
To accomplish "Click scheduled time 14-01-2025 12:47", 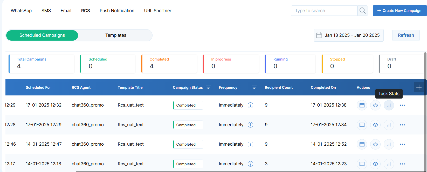I will click(x=44, y=144).
